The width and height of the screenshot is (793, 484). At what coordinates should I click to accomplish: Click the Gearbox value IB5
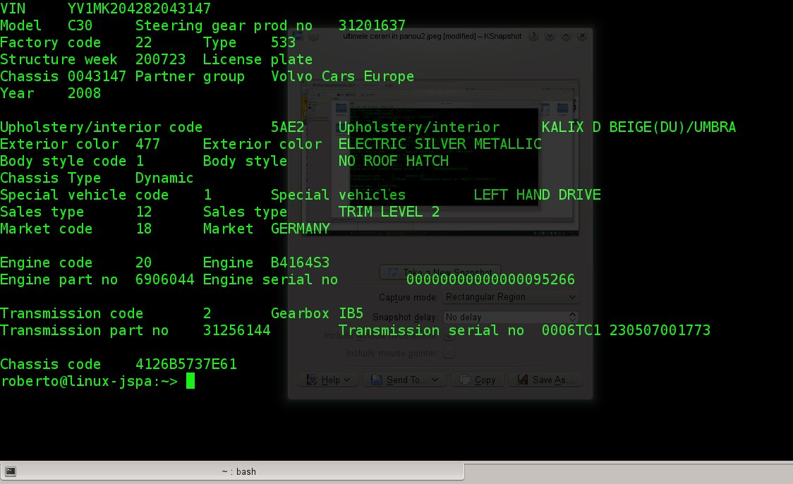tap(351, 313)
